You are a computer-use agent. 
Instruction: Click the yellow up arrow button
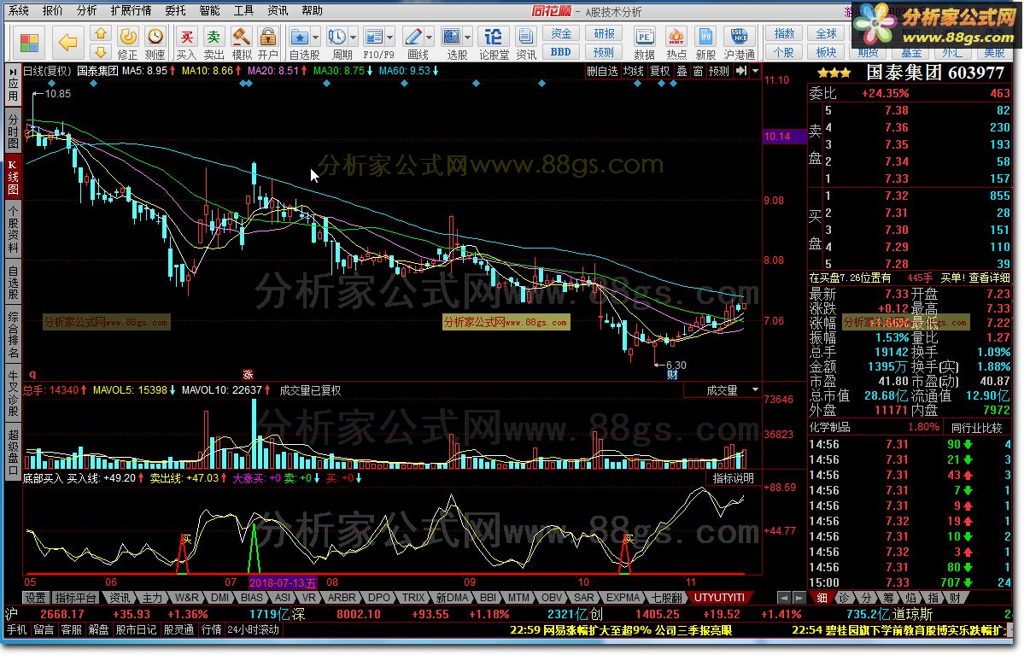point(100,33)
